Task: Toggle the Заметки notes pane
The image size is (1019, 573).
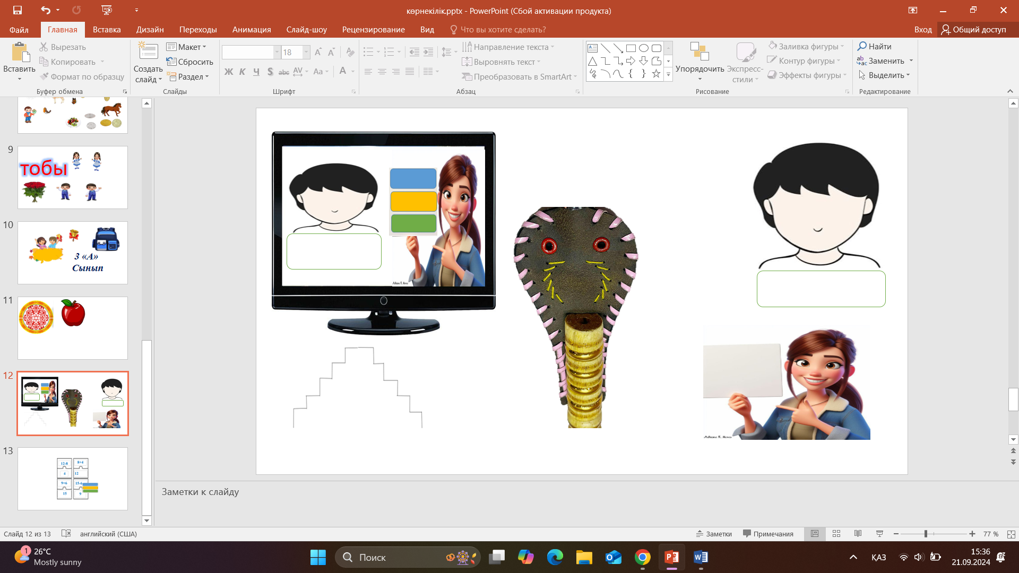Action: (714, 534)
